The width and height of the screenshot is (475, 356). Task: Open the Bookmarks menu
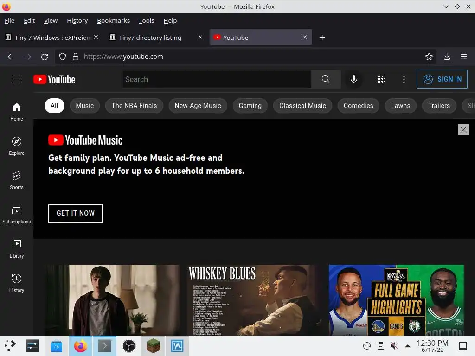(113, 20)
